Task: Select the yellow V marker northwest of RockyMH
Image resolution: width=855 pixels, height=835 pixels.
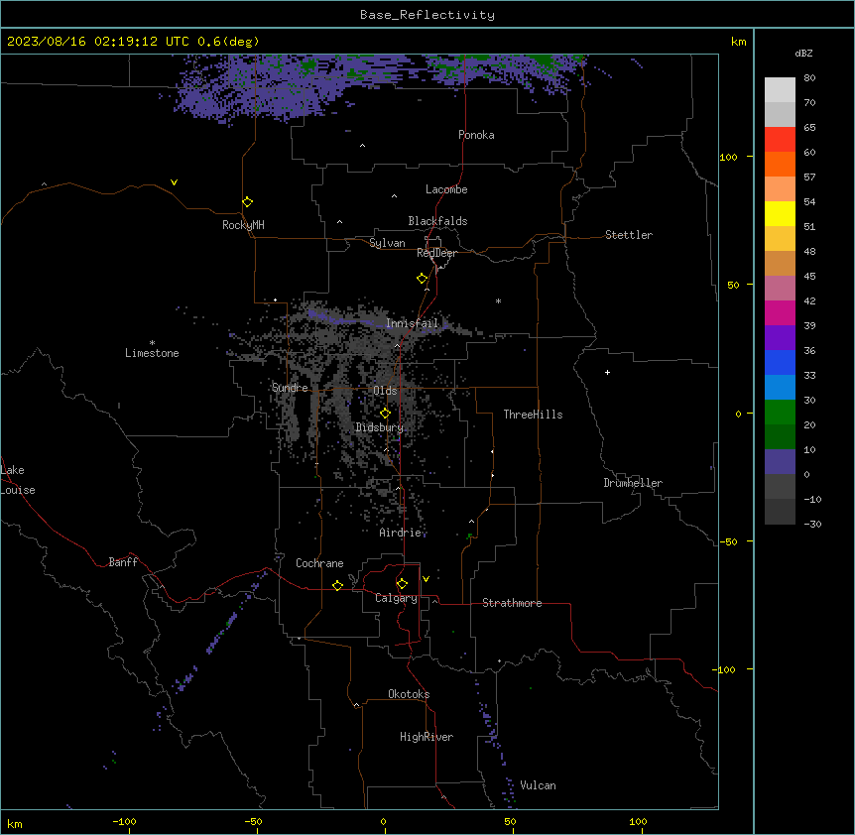Action: 174,182
